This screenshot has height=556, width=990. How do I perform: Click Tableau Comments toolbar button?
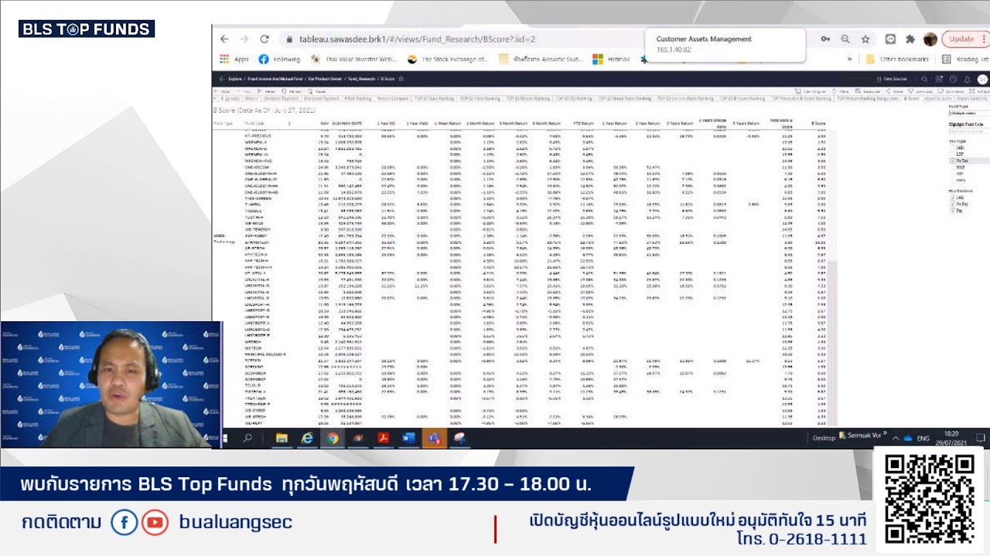951,91
